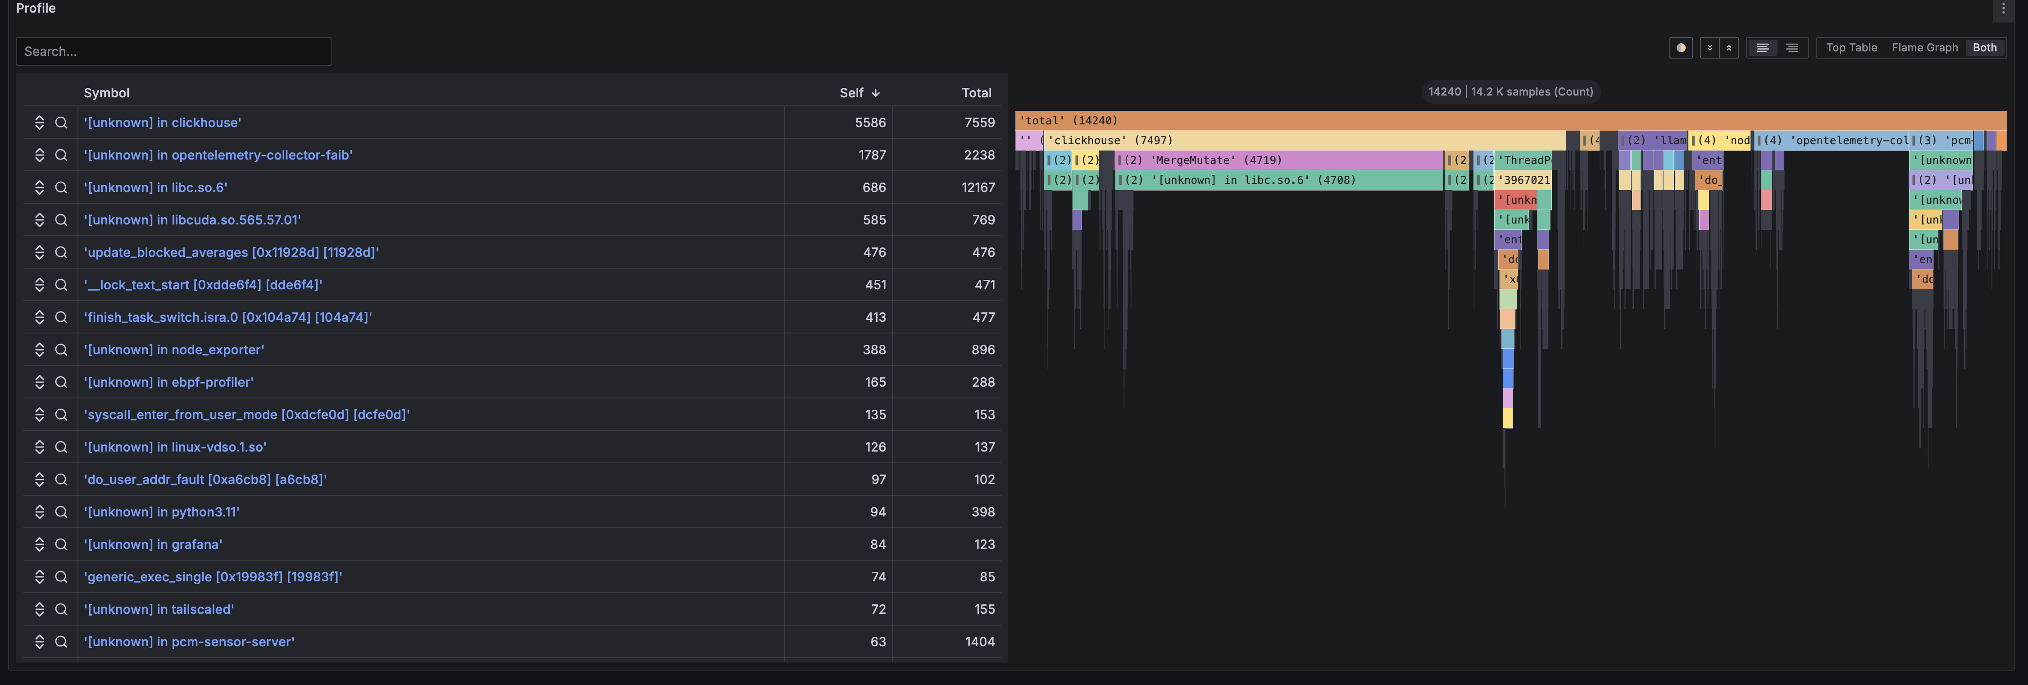The width and height of the screenshot is (2028, 685).
Task: Click sandwich icon for generic_exec_single row
Action: pyautogui.click(x=39, y=576)
